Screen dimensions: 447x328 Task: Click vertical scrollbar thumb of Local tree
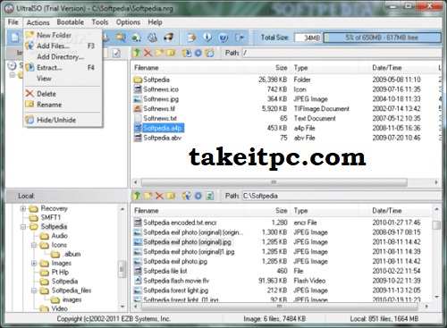click(x=122, y=269)
